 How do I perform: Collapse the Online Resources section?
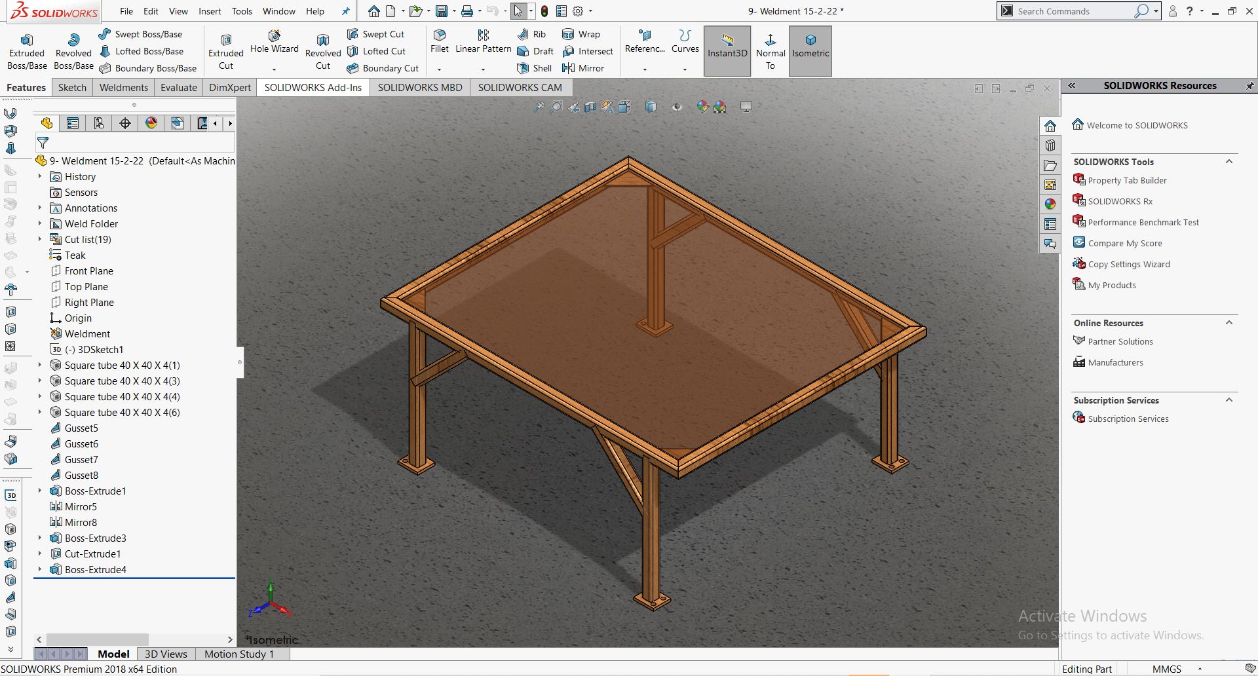click(x=1229, y=323)
